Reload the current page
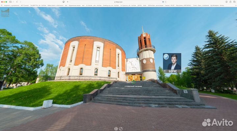The image size is (237, 131). [166, 2]
